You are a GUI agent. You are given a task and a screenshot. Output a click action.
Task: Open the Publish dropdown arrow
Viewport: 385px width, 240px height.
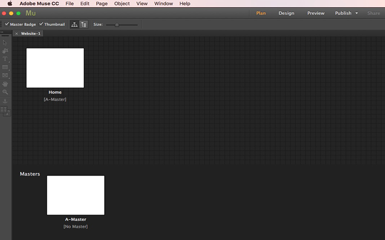point(357,13)
